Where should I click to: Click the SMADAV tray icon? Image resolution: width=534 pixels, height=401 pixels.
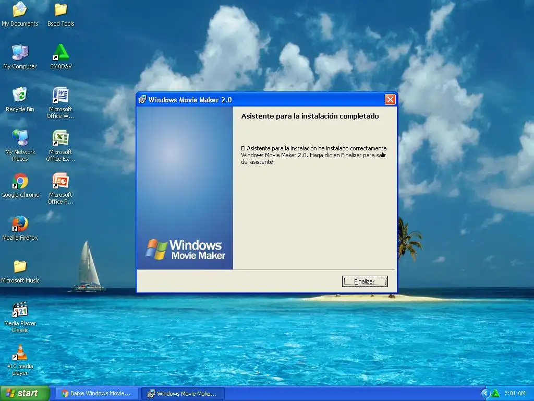(496, 394)
